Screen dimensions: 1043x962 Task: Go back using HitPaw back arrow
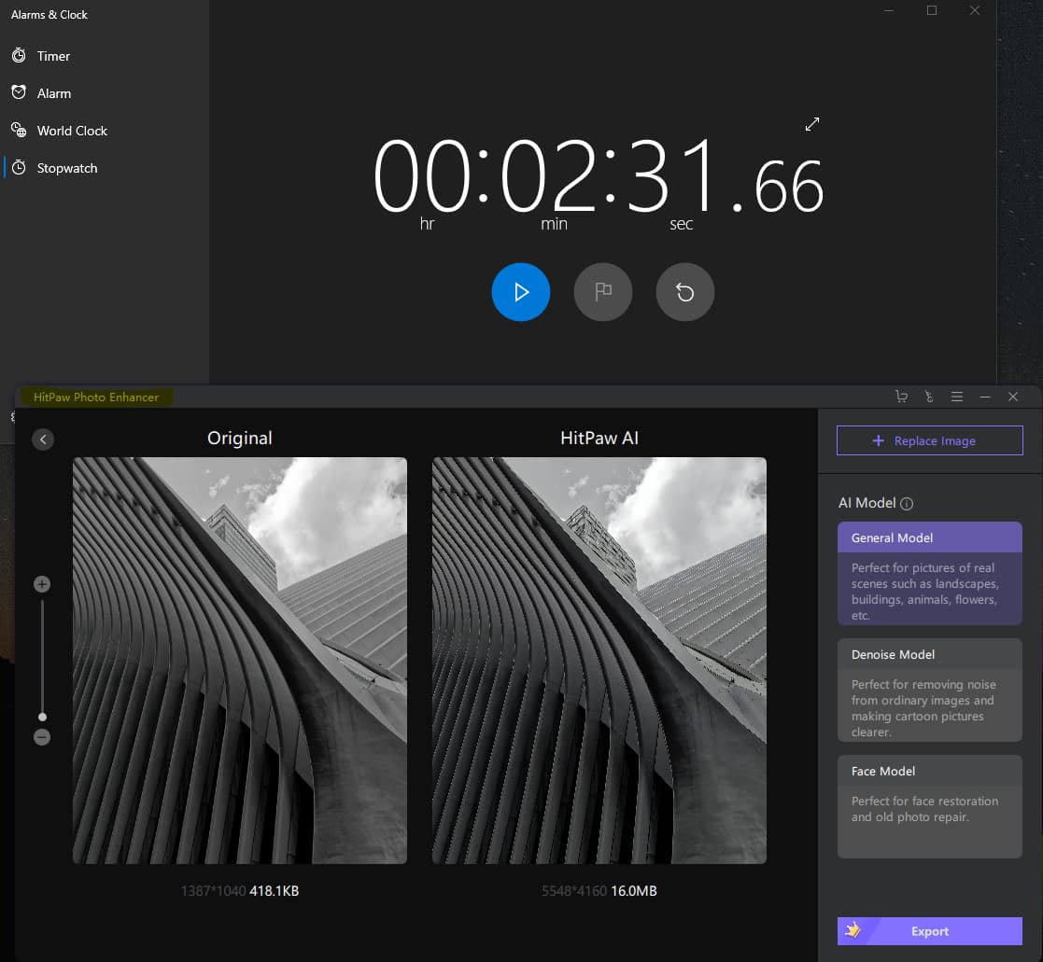(43, 439)
